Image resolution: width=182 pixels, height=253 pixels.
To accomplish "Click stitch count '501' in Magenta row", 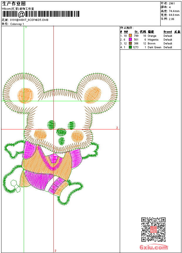I will point(136,39).
